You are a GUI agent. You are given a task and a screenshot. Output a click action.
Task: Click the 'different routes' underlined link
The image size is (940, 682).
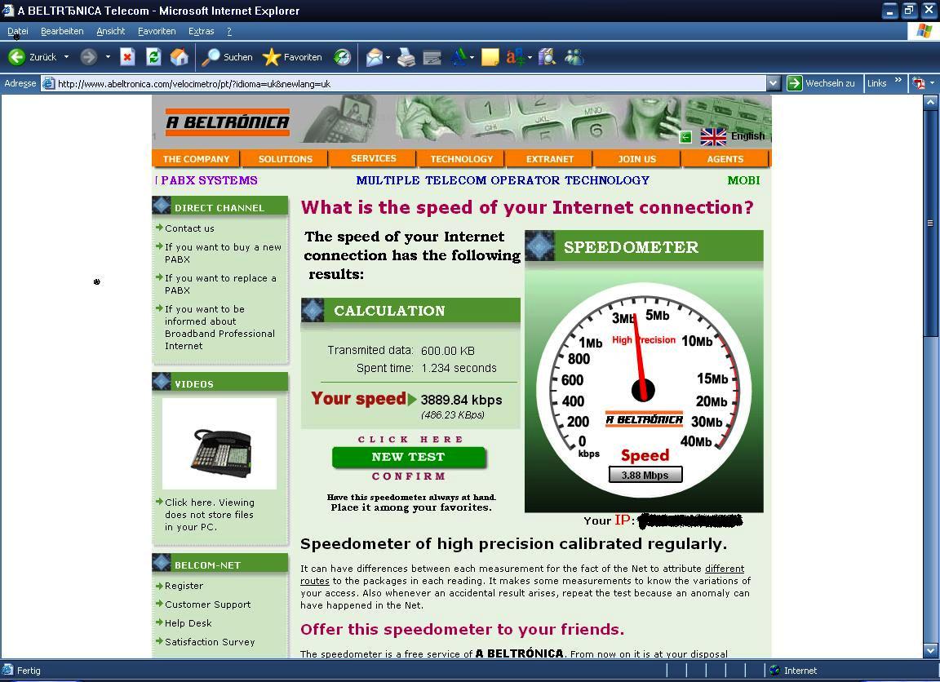(725, 569)
